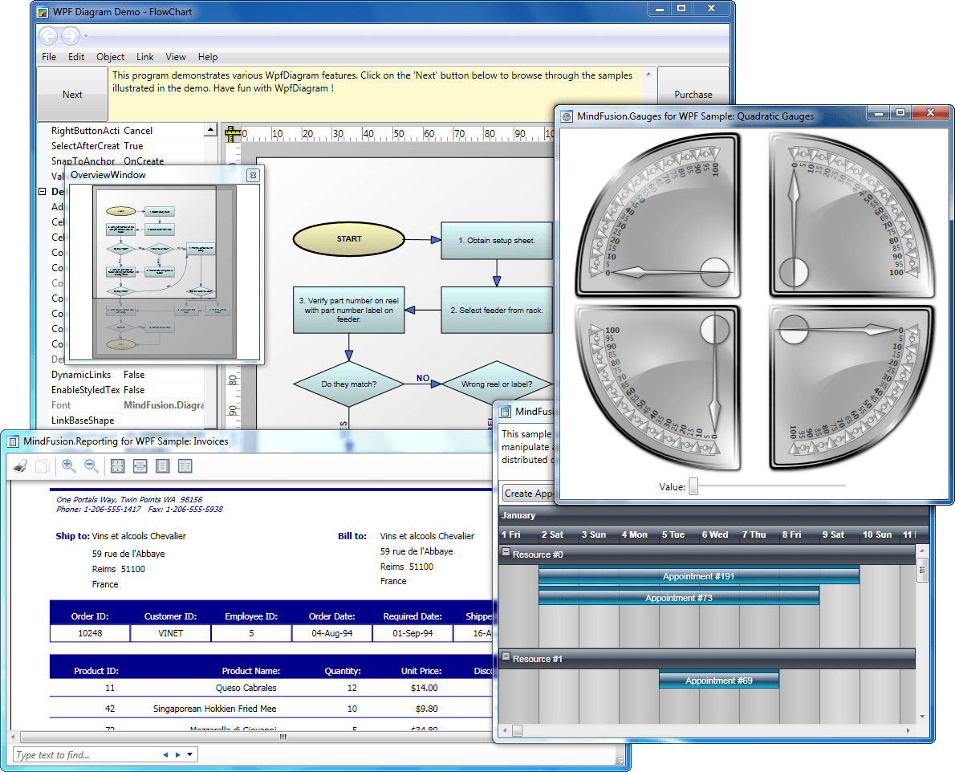The width and height of the screenshot is (955, 772).
Task: Select the 'Do they match?' decision node
Action: click(x=349, y=384)
